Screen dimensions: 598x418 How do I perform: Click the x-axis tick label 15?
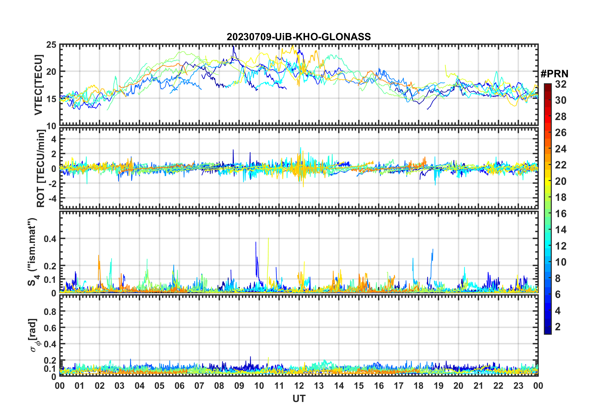coord(359,386)
